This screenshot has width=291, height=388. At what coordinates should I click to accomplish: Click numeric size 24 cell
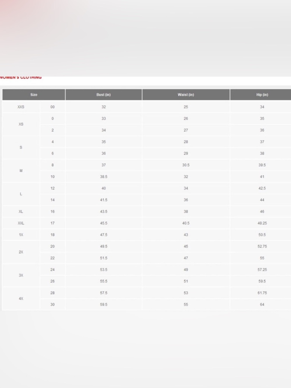(52, 270)
